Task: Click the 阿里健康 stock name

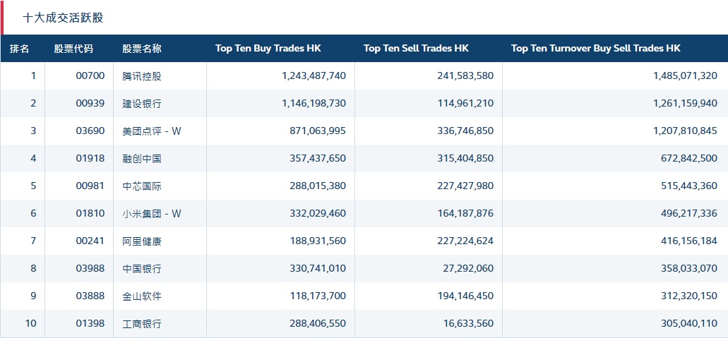Action: [142, 241]
